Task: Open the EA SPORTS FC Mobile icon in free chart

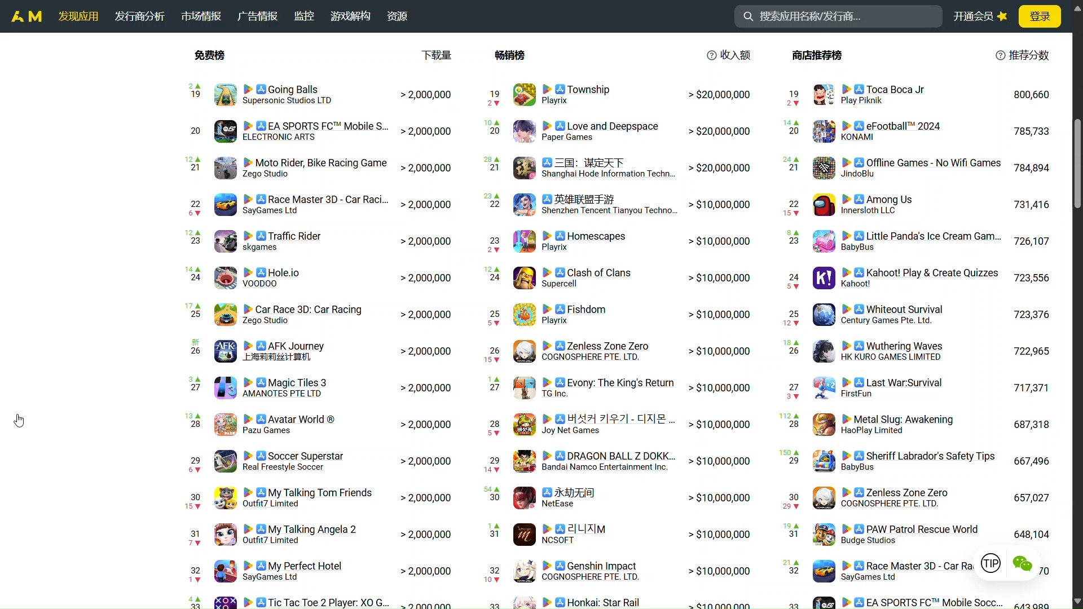Action: [x=226, y=131]
